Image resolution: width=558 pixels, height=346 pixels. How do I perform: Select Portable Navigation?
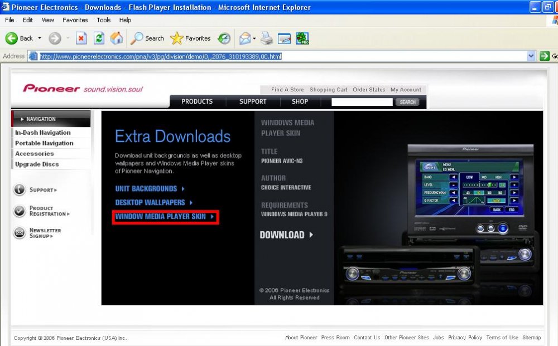44,143
